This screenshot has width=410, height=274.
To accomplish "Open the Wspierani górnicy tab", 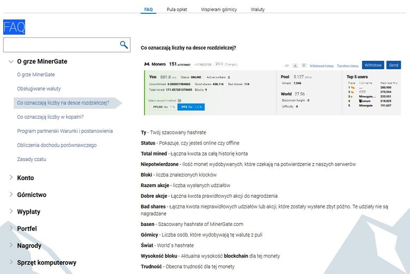I will pos(218,10).
